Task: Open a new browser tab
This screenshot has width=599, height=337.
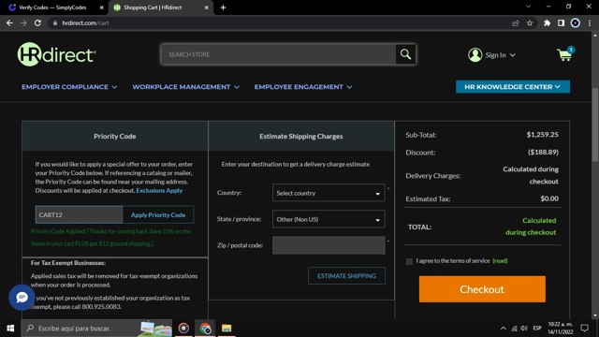Action: [x=223, y=7]
